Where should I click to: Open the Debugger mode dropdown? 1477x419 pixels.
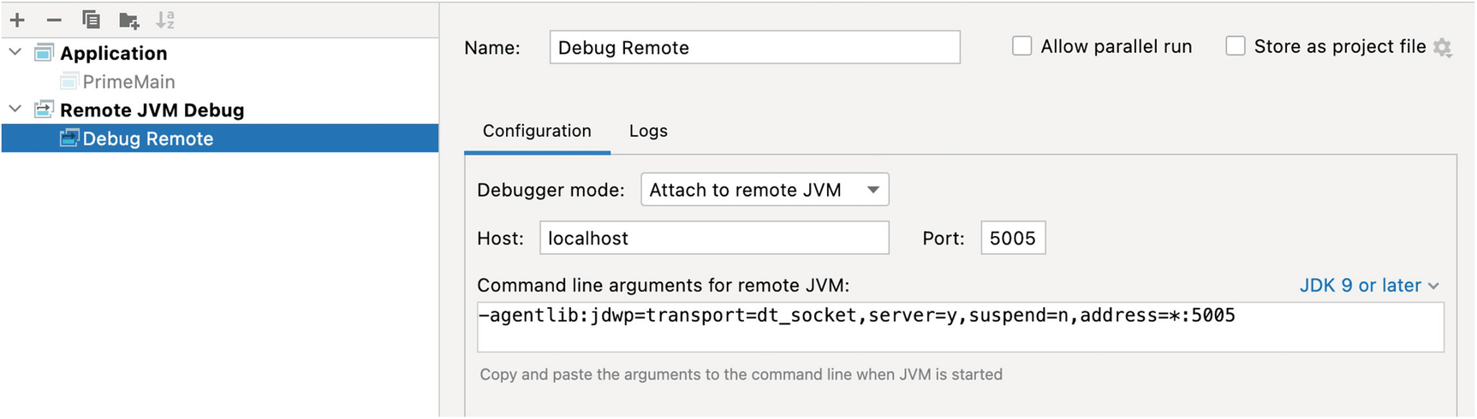(x=765, y=190)
